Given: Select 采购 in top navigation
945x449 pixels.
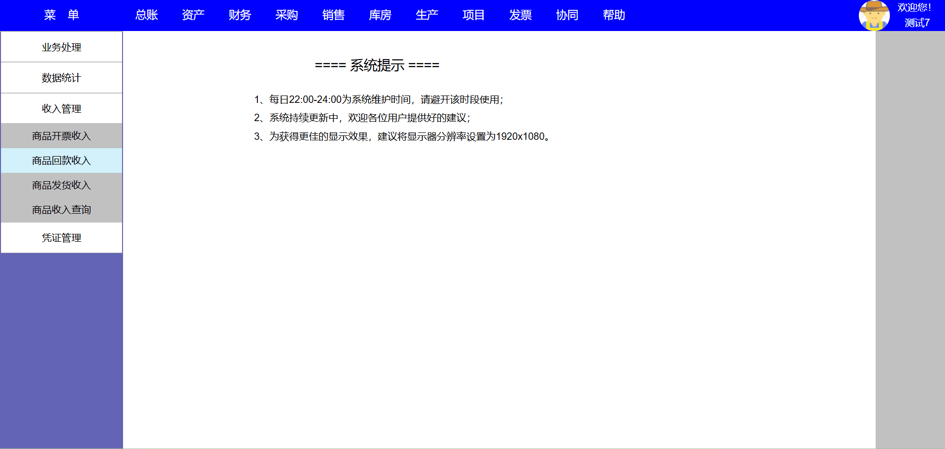Looking at the screenshot, I should (286, 15).
